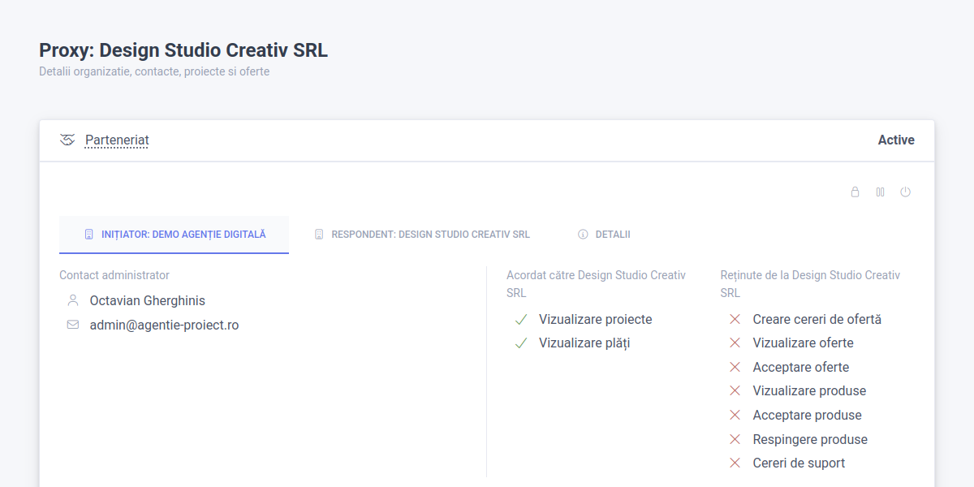This screenshot has height=487, width=974.
Task: Click the green checkmark for Vizualizare proiecte
Action: pyautogui.click(x=521, y=319)
